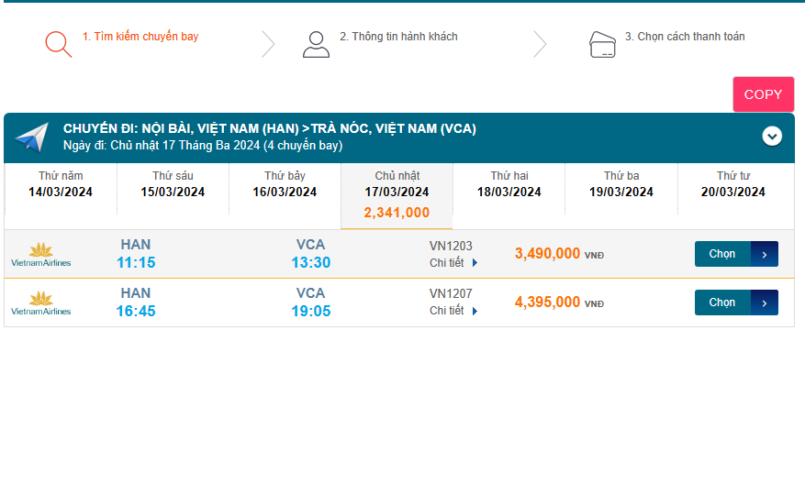Expand Chi tiết for flight VN1207
This screenshot has width=805, height=495.
coord(453,311)
